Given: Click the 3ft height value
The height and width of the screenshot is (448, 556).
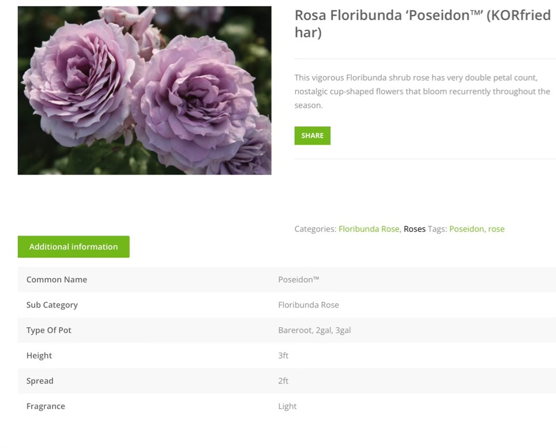Looking at the screenshot, I should (283, 355).
